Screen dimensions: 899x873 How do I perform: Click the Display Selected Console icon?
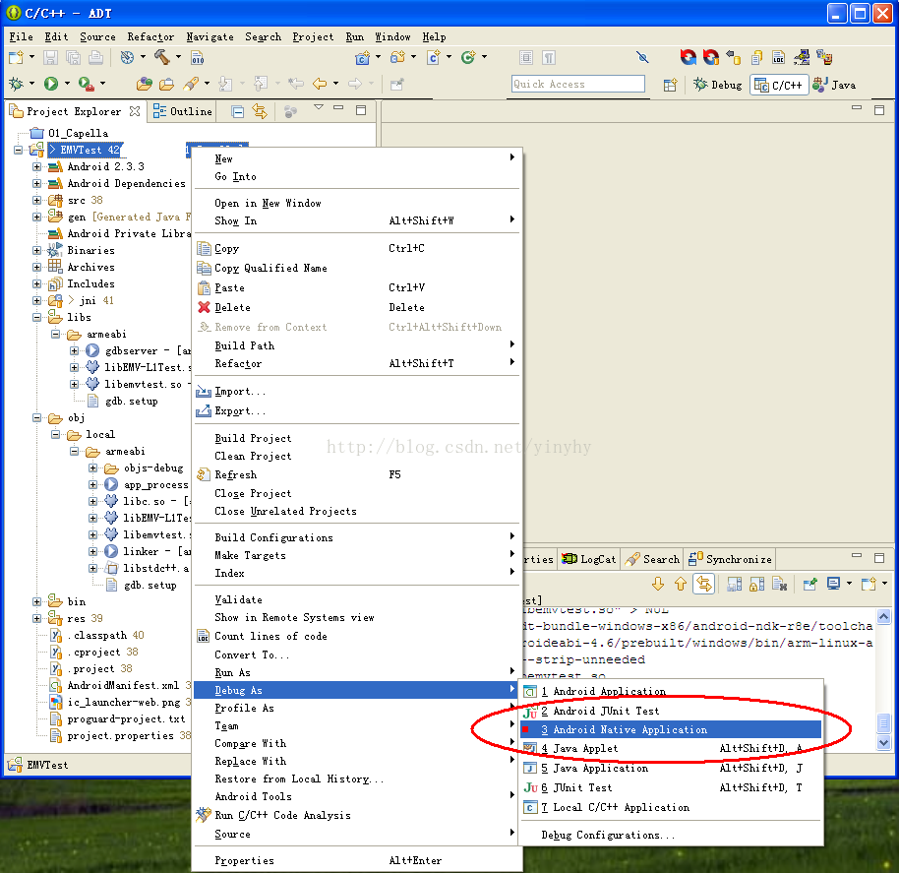(x=834, y=584)
